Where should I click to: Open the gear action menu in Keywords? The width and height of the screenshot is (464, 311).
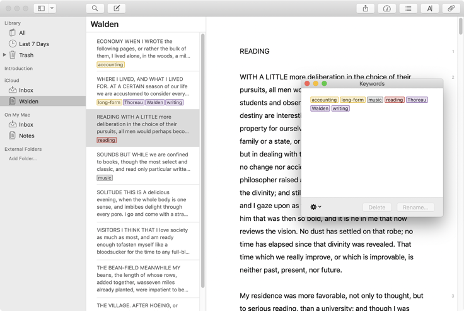(316, 207)
